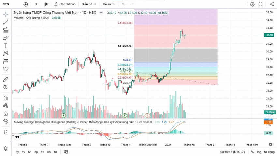Viewport: 277px width, 156px height.
Task: Click the orange 1.27 MACD signal label
Action: pos(269,122)
